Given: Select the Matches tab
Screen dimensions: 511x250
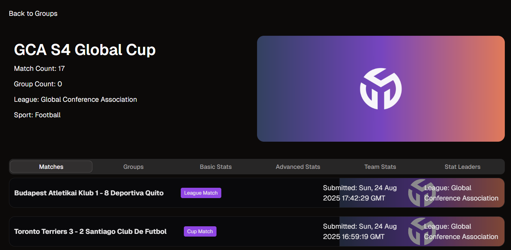Looking at the screenshot, I should 51,167.
